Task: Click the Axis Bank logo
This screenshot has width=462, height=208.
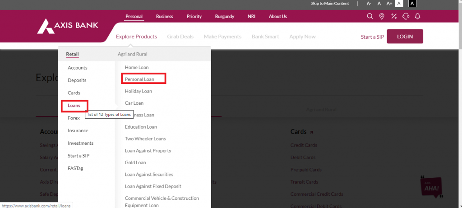Action: pos(68,26)
